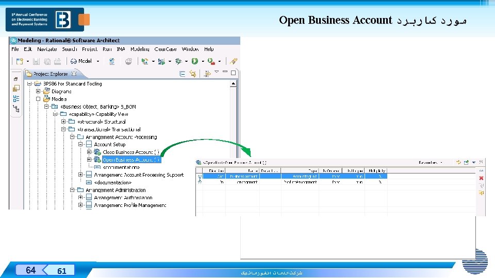Click the transformation configuration toolbar icon
The image size is (495, 278).
pos(145,61)
